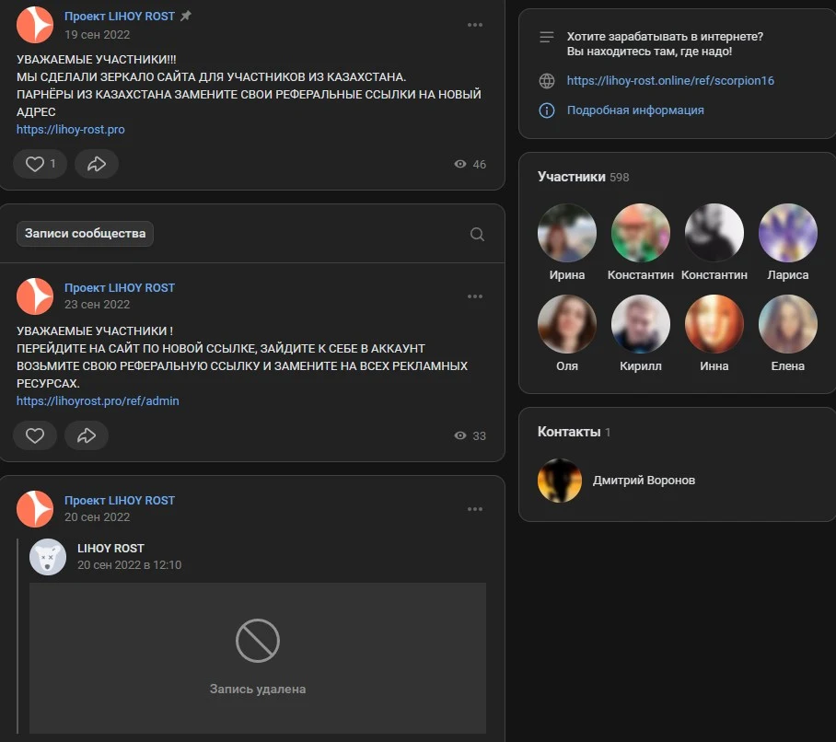Open Подробная информация details
The image size is (836, 742).
[635, 110]
